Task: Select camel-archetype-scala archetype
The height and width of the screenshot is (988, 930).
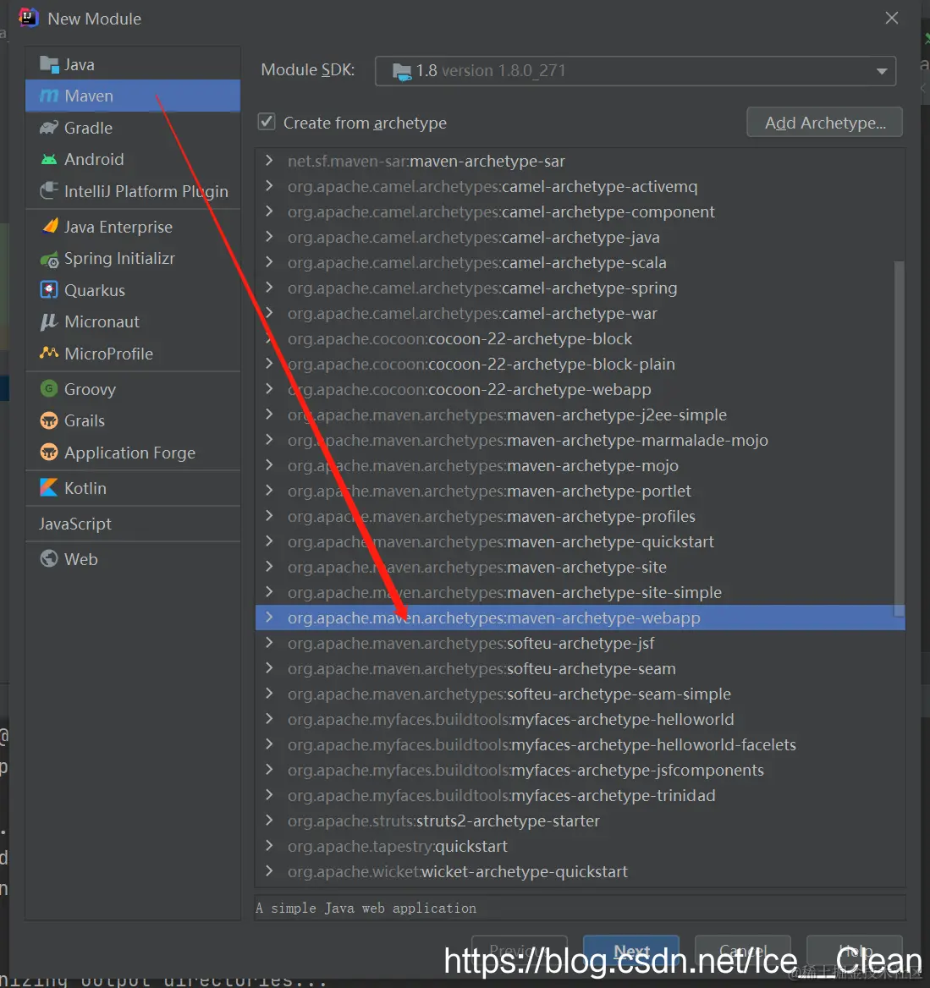Action: 580,262
